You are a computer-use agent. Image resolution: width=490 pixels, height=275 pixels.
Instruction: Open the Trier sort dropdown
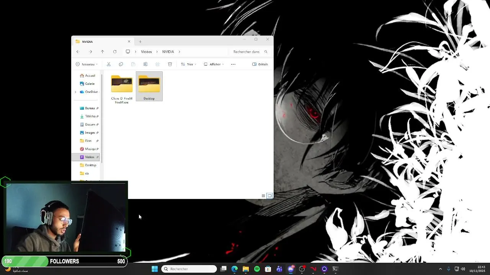click(189, 64)
